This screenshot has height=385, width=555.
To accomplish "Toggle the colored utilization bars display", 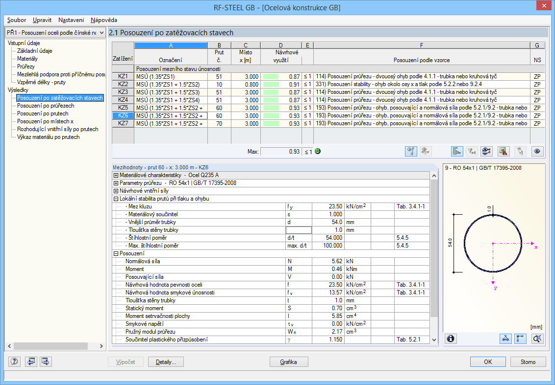I will click(x=456, y=151).
